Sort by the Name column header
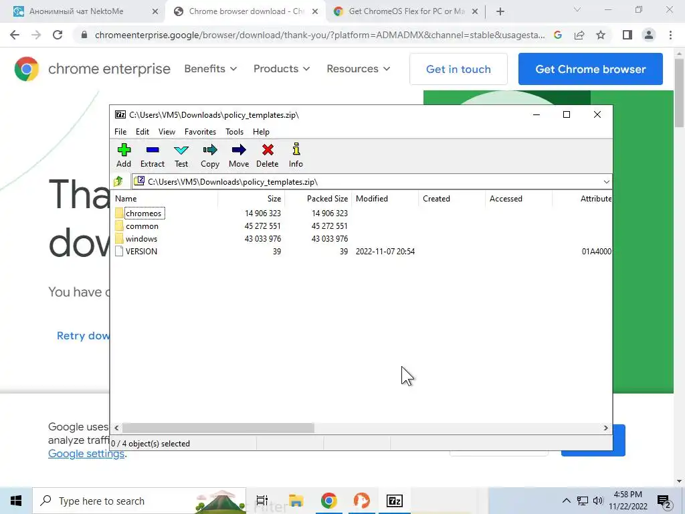Viewport: 685px width, 514px height. pyautogui.click(x=165, y=198)
